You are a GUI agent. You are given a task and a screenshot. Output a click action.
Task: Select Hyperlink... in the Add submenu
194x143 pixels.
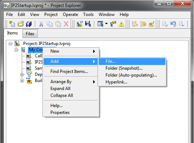click(132, 82)
